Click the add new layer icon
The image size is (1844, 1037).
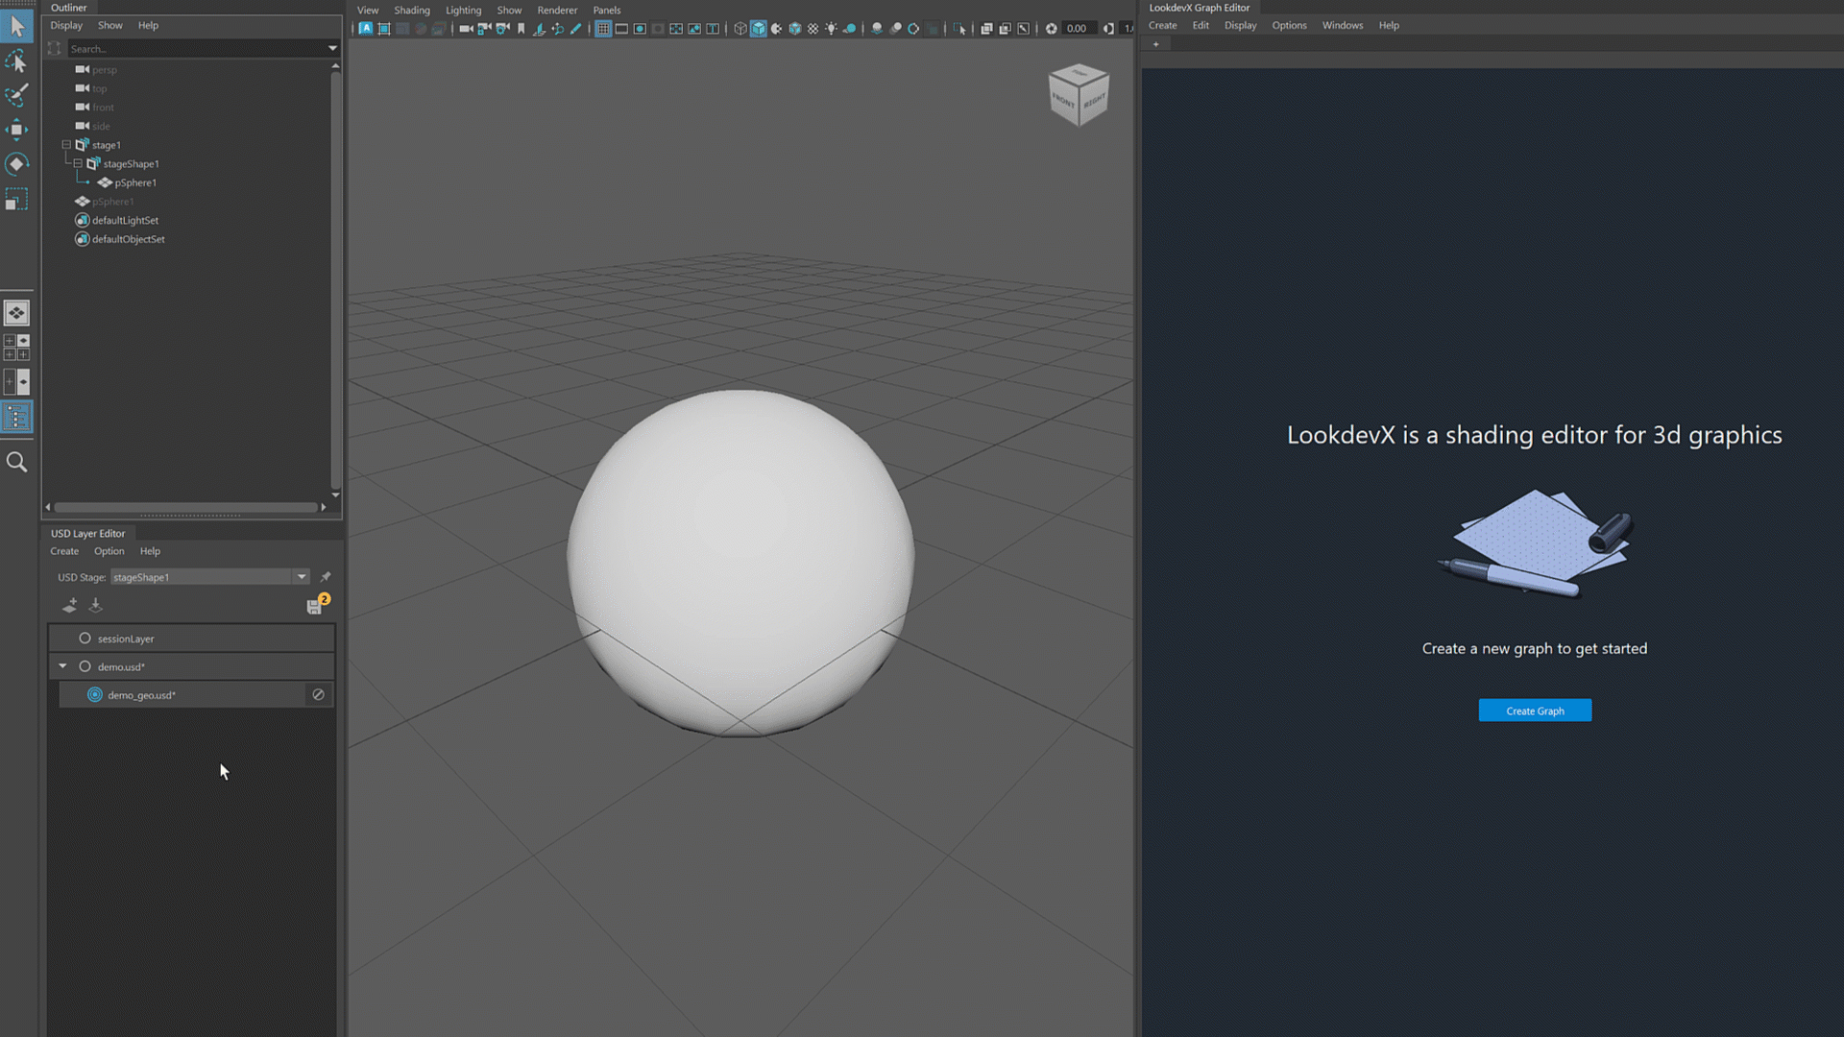point(69,605)
